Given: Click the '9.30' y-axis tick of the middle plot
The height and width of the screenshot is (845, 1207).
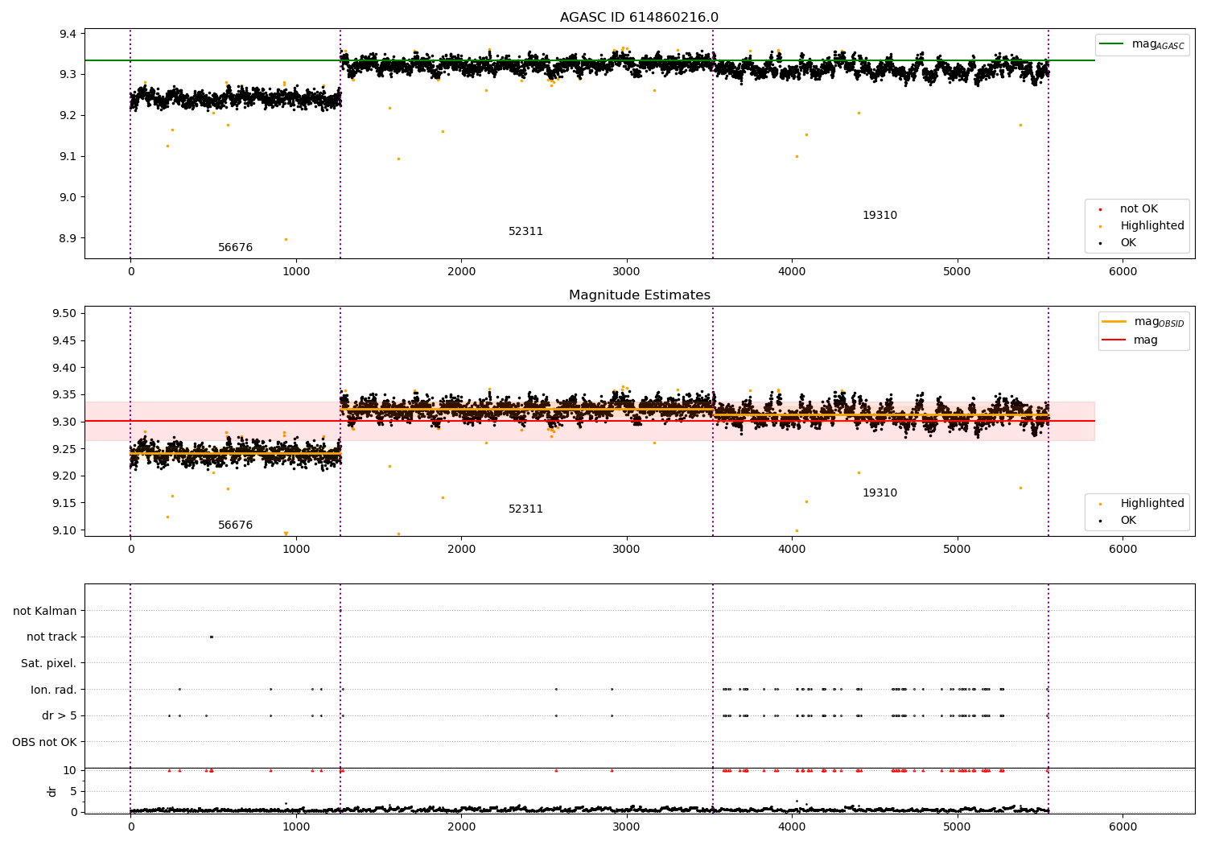Looking at the screenshot, I should 64,422.
